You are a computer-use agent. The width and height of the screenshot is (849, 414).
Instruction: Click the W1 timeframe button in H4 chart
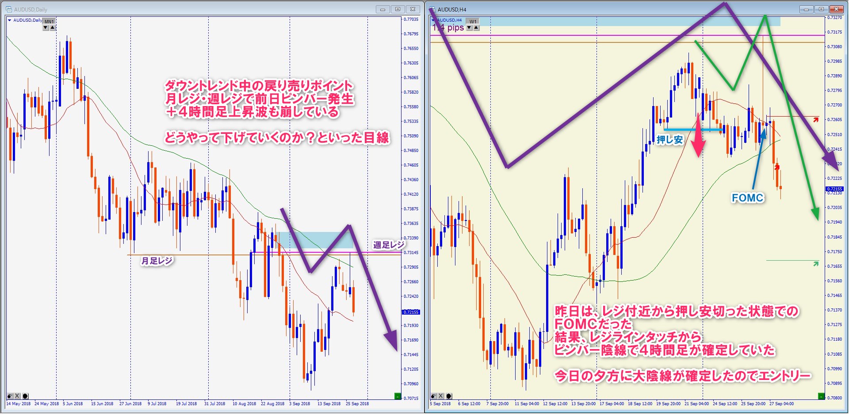tap(473, 22)
